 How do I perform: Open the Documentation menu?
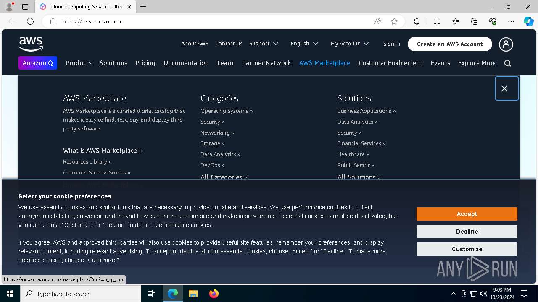point(186,63)
